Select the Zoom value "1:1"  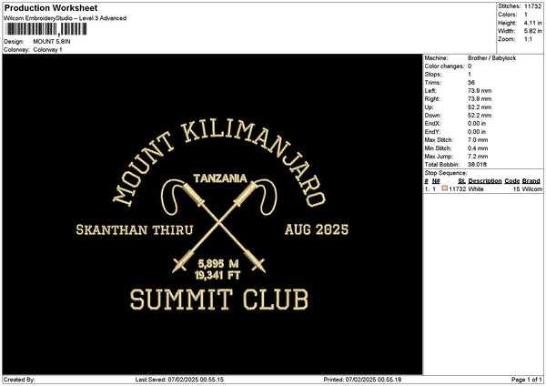coord(528,39)
